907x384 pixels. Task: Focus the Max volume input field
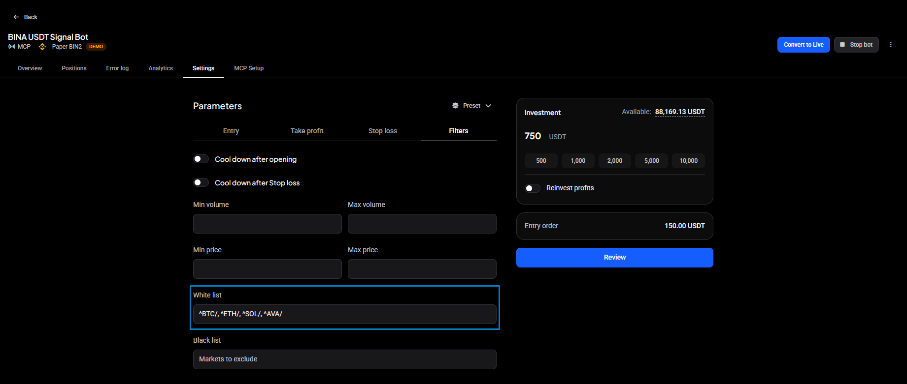pos(422,224)
